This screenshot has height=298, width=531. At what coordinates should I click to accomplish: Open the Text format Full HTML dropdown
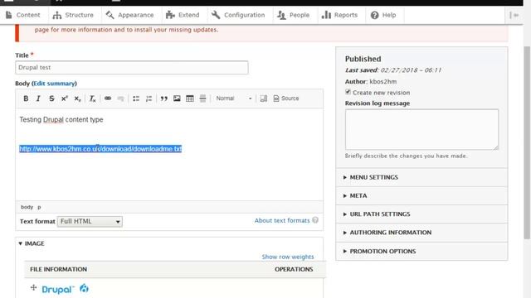(x=90, y=222)
